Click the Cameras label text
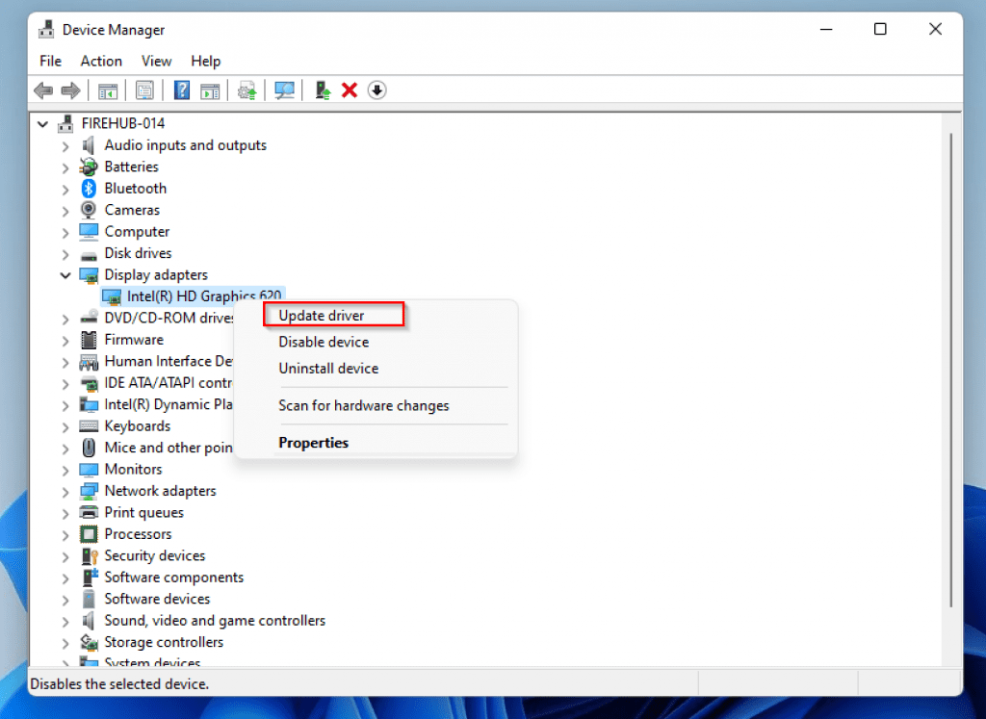This screenshot has height=719, width=986. click(x=132, y=210)
